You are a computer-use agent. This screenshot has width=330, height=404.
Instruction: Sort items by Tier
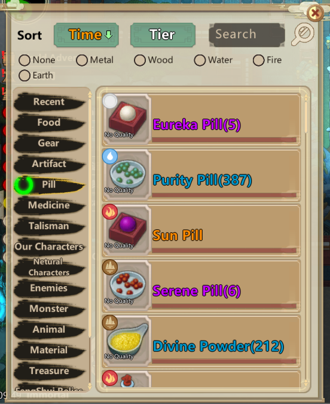point(163,35)
